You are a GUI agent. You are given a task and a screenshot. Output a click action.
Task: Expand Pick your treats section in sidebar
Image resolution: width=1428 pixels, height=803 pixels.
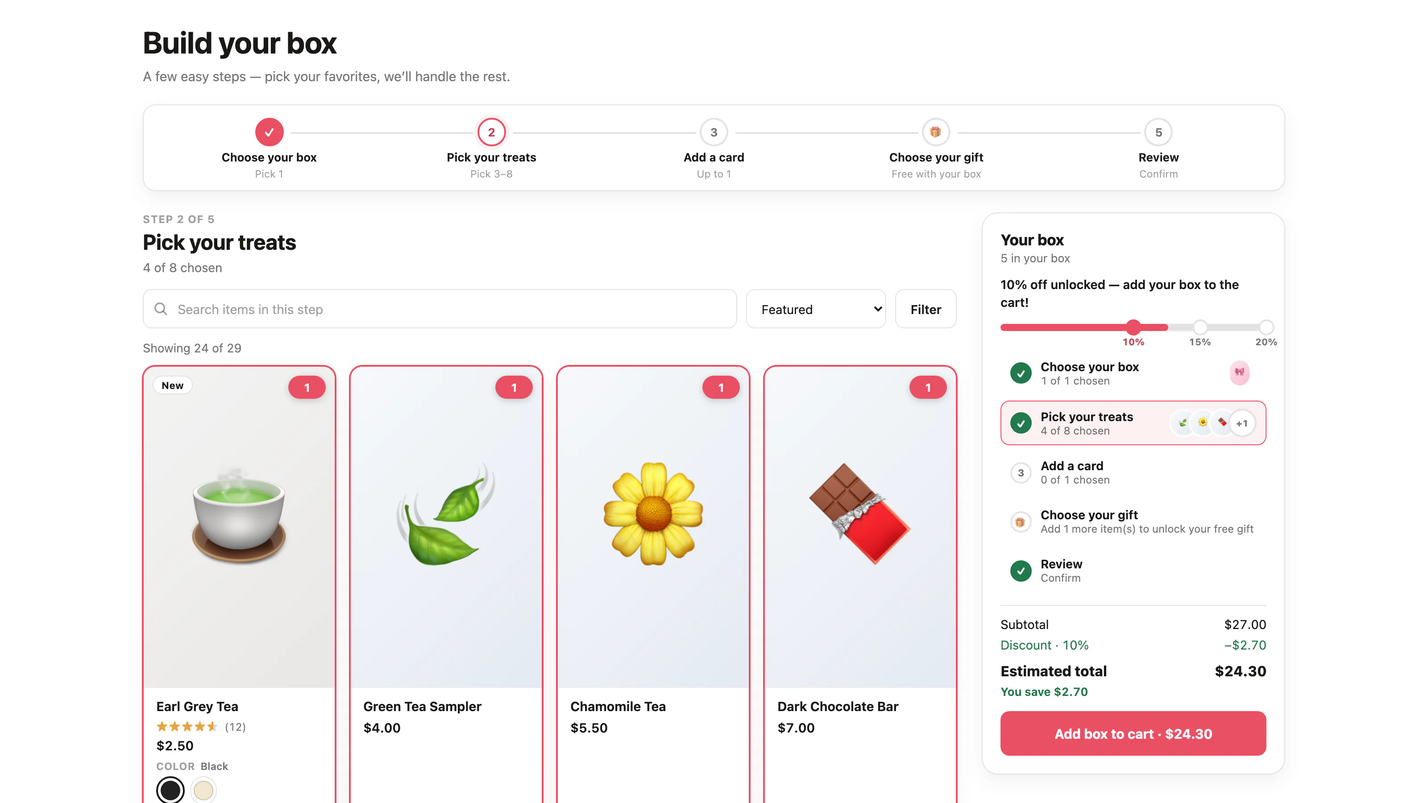(x=1133, y=423)
